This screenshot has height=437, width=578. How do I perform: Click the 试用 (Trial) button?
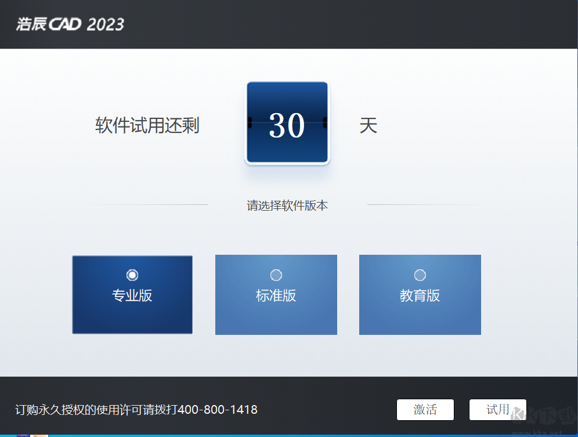point(497,410)
